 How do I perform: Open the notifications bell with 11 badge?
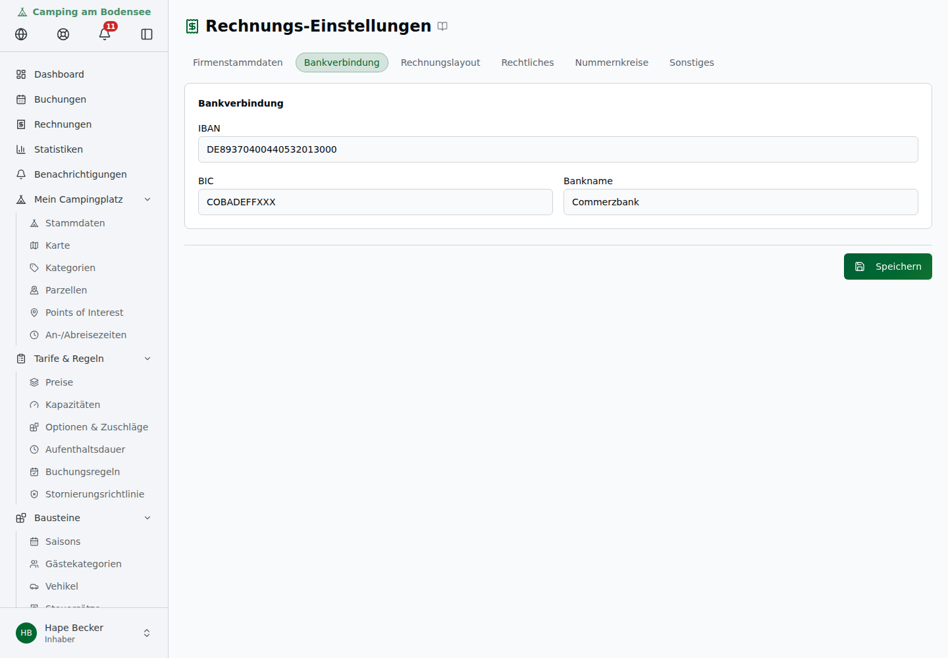[x=105, y=33]
